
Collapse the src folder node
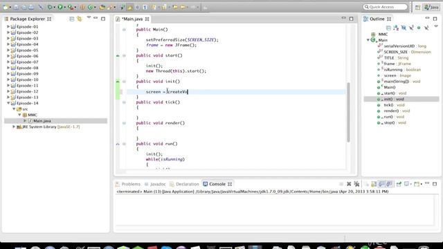click(14, 109)
